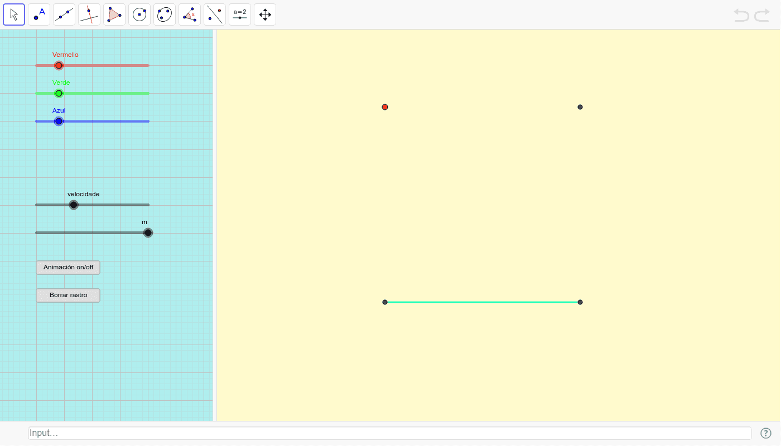The height and width of the screenshot is (446, 781).
Task: Select the Move Graphics View tool
Action: tap(264, 14)
